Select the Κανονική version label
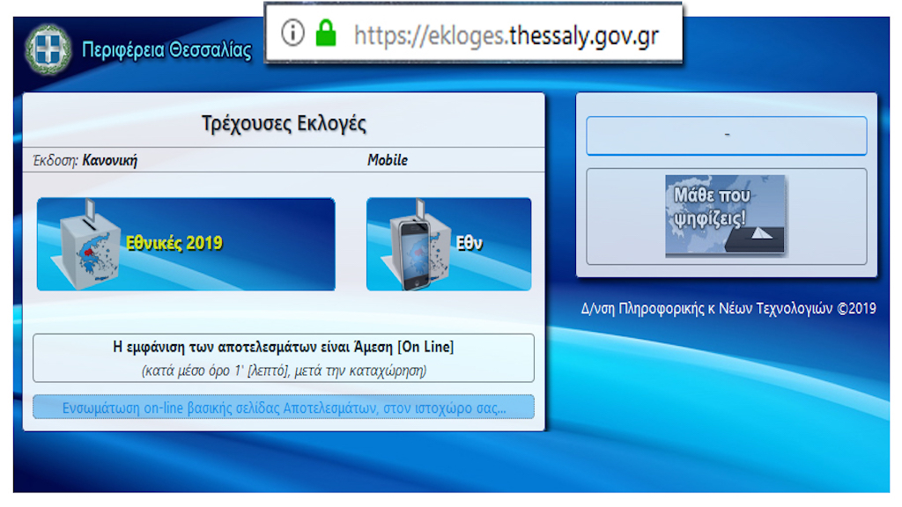The height and width of the screenshot is (507, 902). [x=110, y=160]
